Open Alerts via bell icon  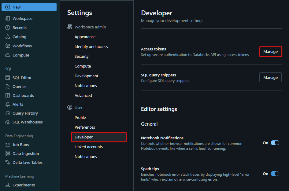pyautogui.click(x=8, y=104)
